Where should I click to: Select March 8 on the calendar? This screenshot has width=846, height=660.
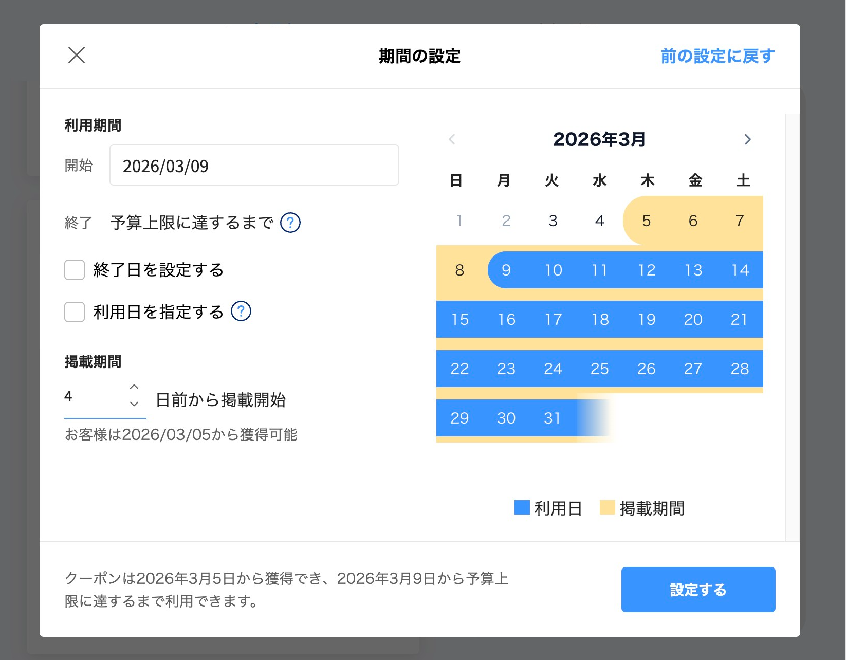(459, 270)
